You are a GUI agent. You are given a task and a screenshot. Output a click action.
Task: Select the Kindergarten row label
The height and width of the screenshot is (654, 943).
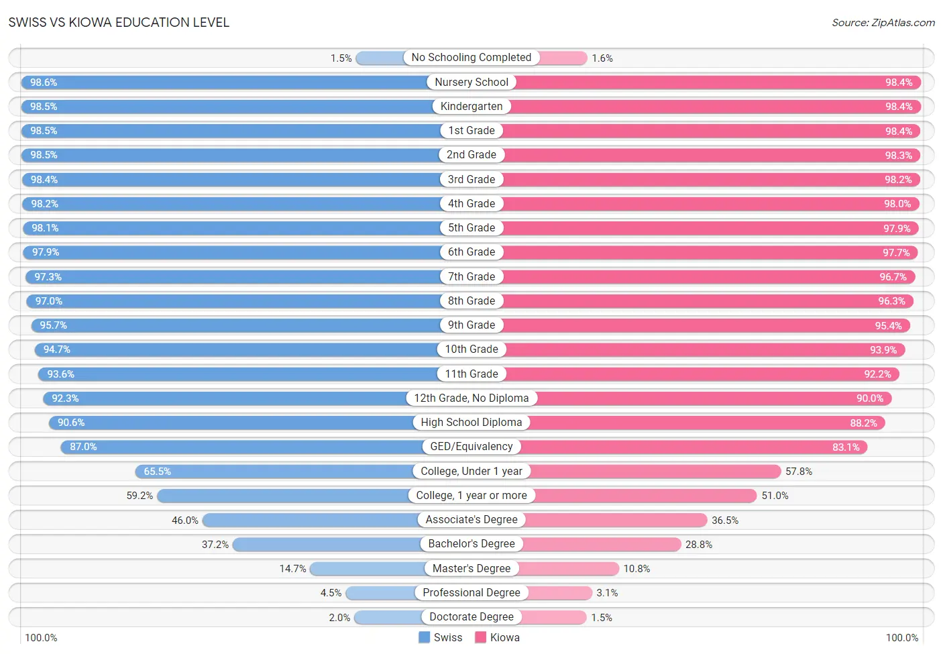tap(472, 106)
